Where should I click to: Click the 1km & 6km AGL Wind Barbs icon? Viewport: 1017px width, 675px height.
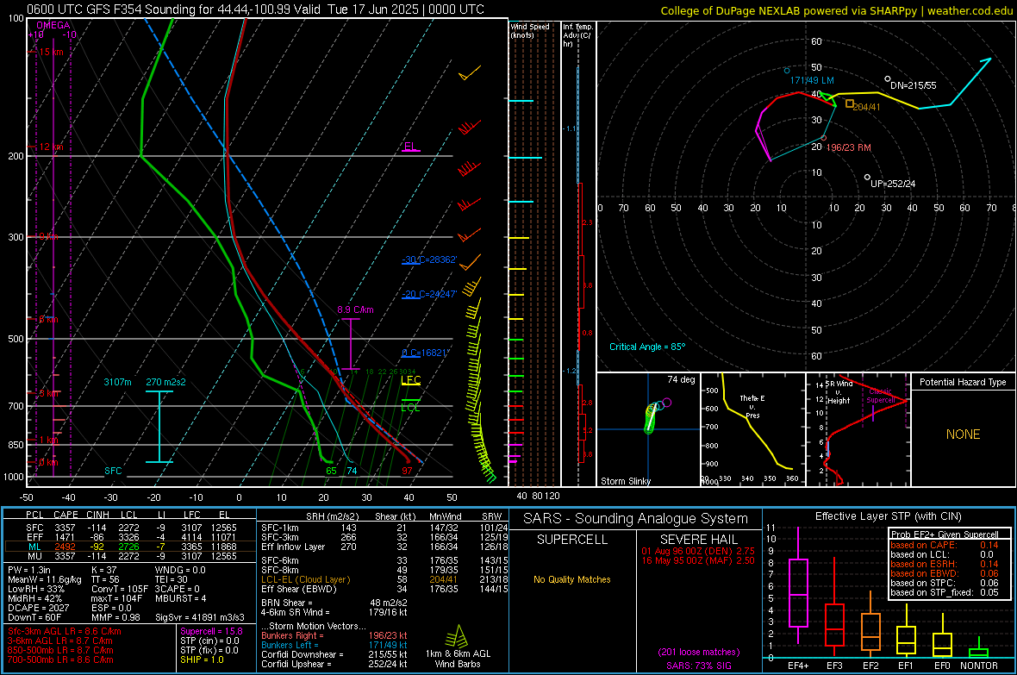pyautogui.click(x=458, y=637)
